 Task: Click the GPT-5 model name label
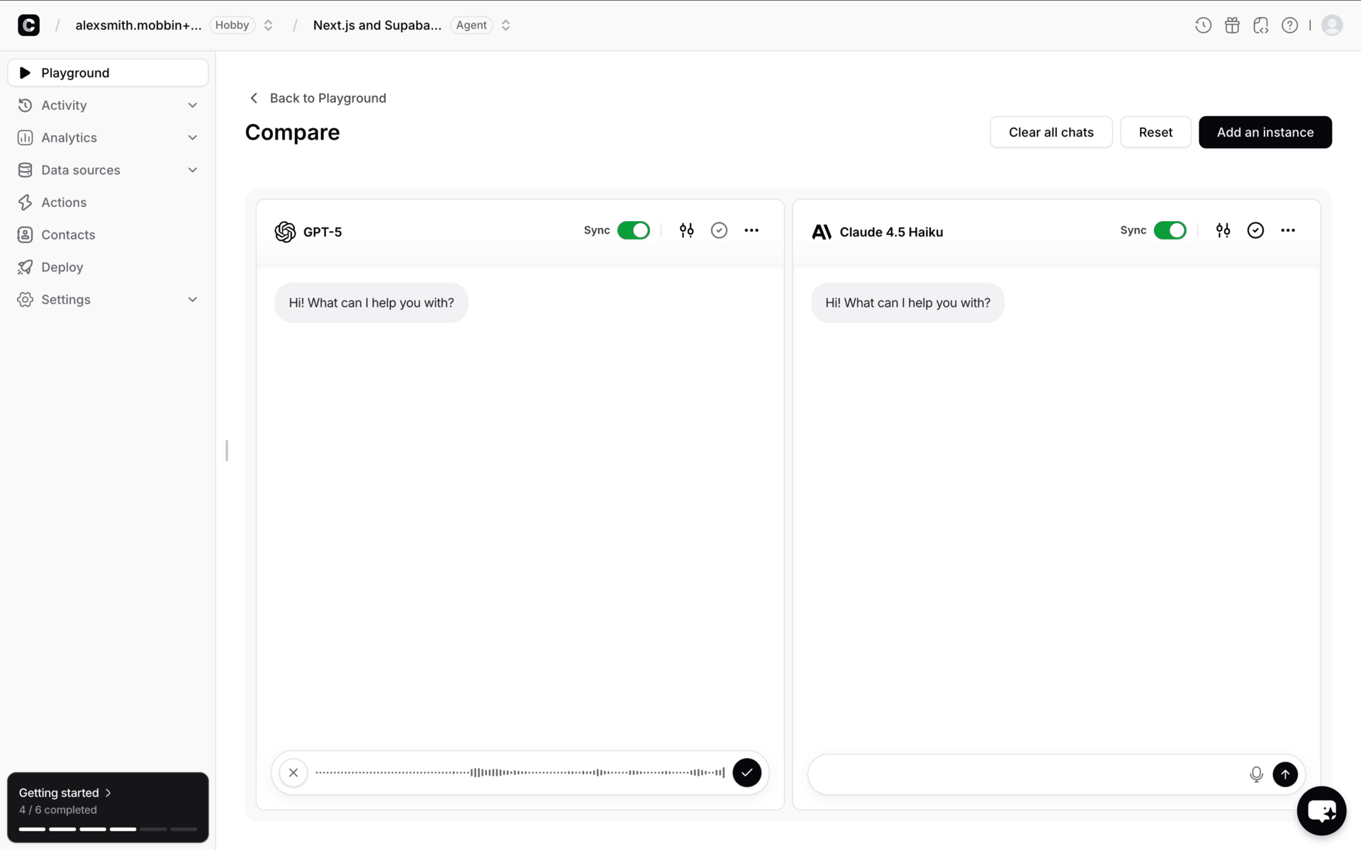click(x=323, y=232)
